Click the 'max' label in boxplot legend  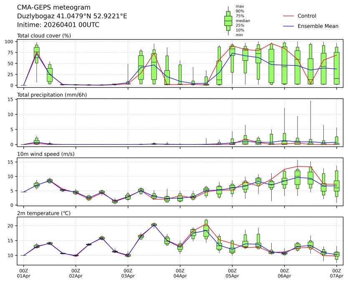(240, 6)
